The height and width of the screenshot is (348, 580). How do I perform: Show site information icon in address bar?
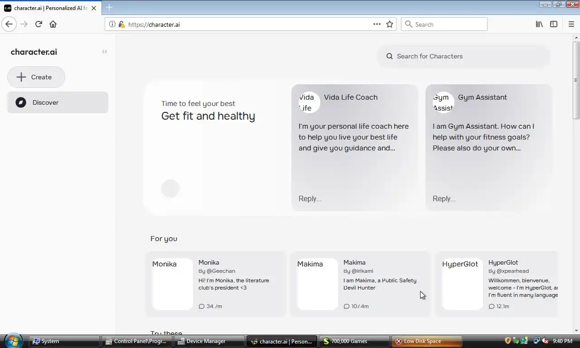112,24
